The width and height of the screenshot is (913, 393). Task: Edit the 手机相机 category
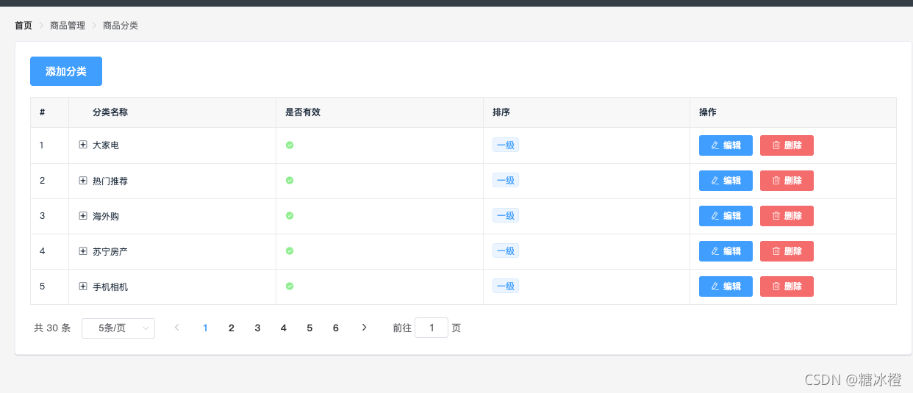pyautogui.click(x=726, y=286)
